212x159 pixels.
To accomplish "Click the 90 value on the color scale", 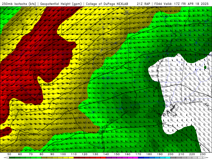I will coord(52,154).
